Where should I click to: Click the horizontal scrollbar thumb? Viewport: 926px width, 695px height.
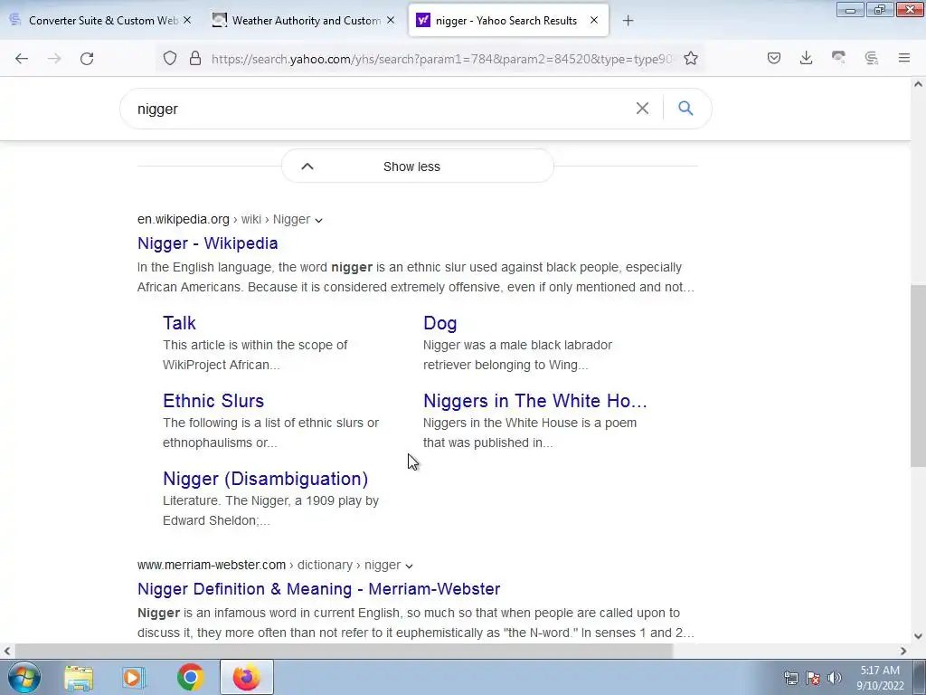[x=343, y=651]
